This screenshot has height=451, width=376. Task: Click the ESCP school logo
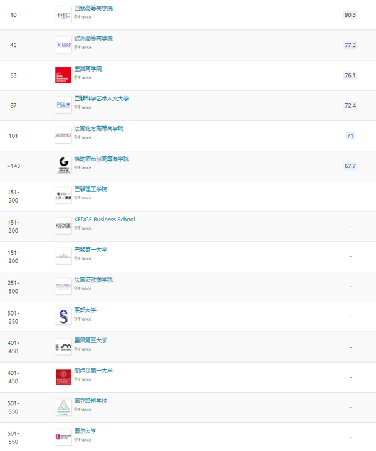click(63, 45)
